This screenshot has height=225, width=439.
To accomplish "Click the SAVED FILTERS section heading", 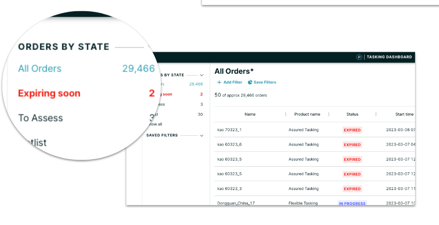I will click(162, 135).
